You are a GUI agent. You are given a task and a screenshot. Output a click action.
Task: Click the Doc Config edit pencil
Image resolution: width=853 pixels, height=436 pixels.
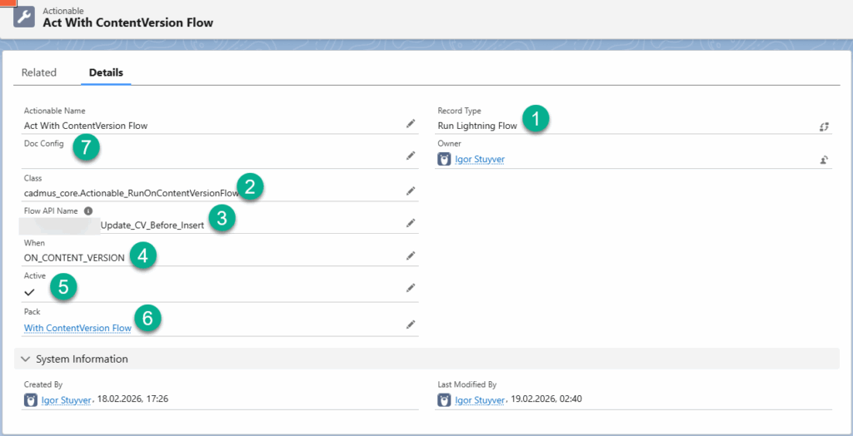pos(410,156)
